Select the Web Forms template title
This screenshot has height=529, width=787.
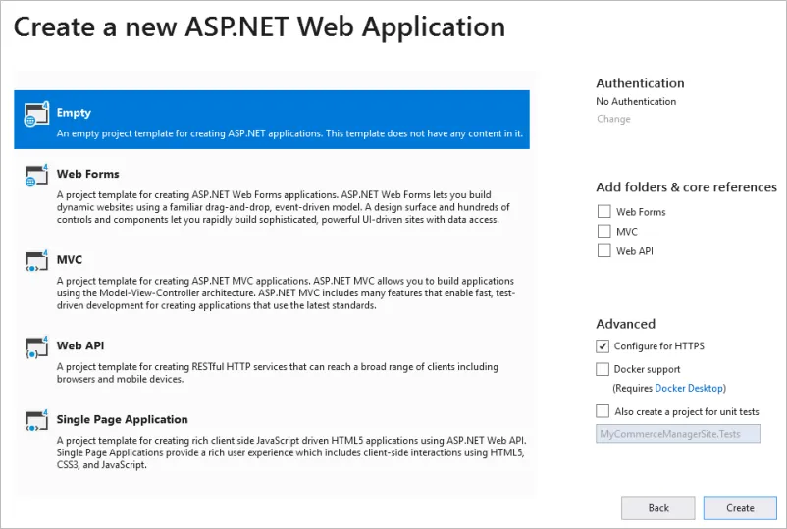tap(88, 174)
